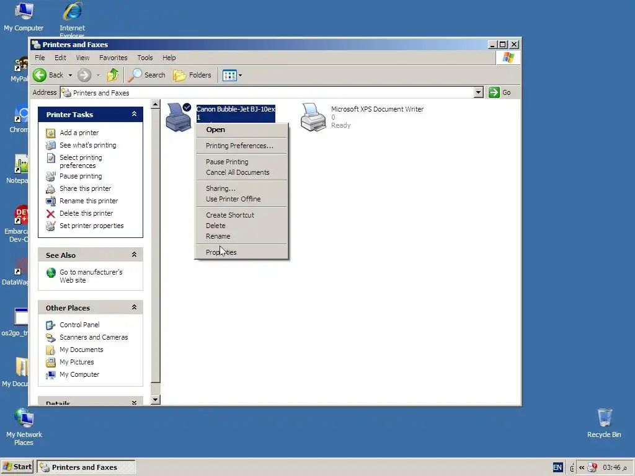Image resolution: width=635 pixels, height=476 pixels.
Task: Click My Pictures icon in Other Places
Action: coord(51,362)
